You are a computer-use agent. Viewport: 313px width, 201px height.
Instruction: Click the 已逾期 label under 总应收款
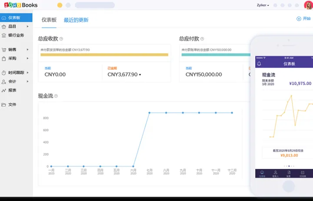[x=112, y=68]
